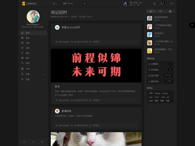Play the music track in header player
195x146 pixels.
pos(135,5)
